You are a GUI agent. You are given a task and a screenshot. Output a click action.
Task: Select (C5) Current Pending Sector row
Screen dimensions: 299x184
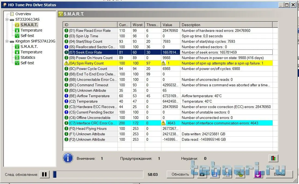168,112
